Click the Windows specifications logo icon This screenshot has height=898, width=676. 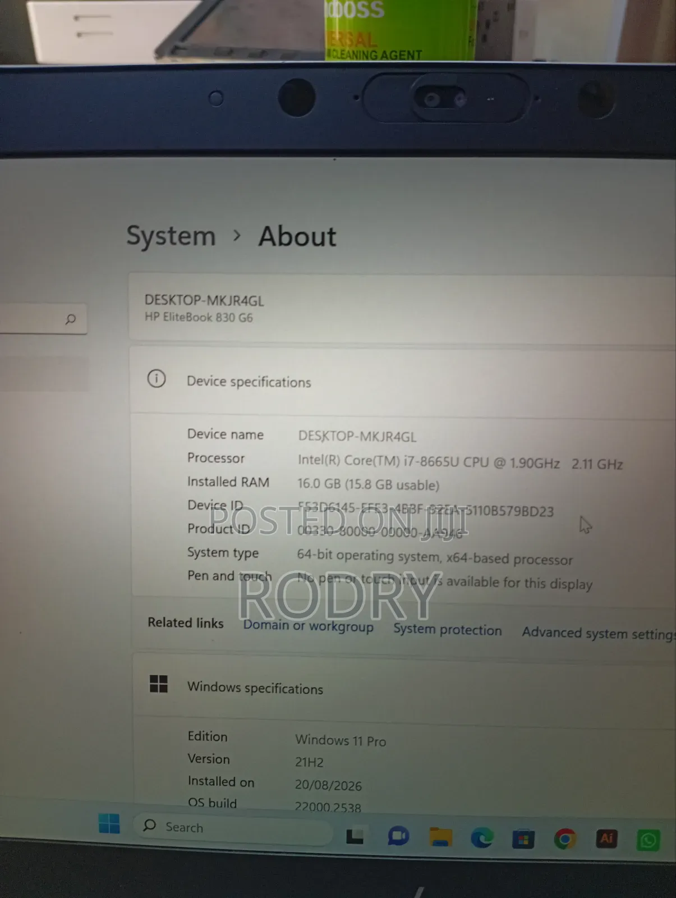click(x=159, y=684)
